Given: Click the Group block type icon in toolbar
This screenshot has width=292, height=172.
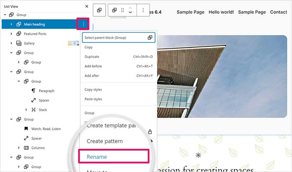Looking at the screenshot, I should point(115,10).
